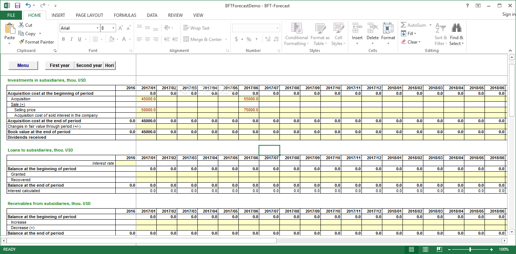Image resolution: width=516 pixels, height=254 pixels.
Task: Click the horizontal scrollbar thumb
Action: click(x=141, y=240)
